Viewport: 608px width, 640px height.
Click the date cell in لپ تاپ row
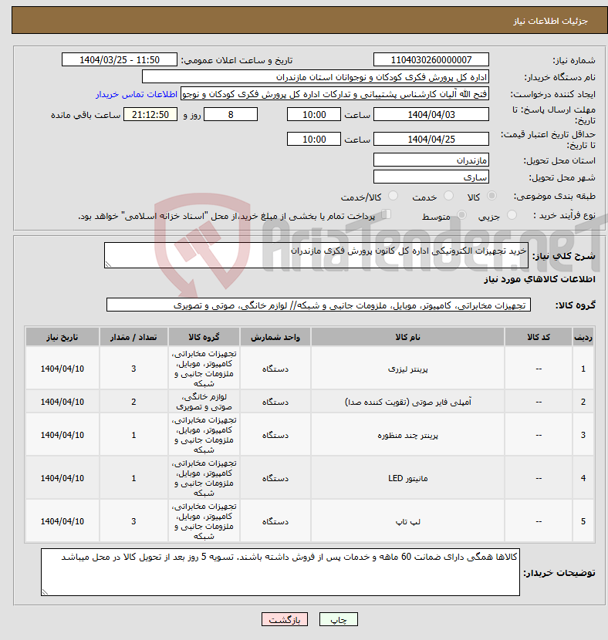pyautogui.click(x=62, y=521)
